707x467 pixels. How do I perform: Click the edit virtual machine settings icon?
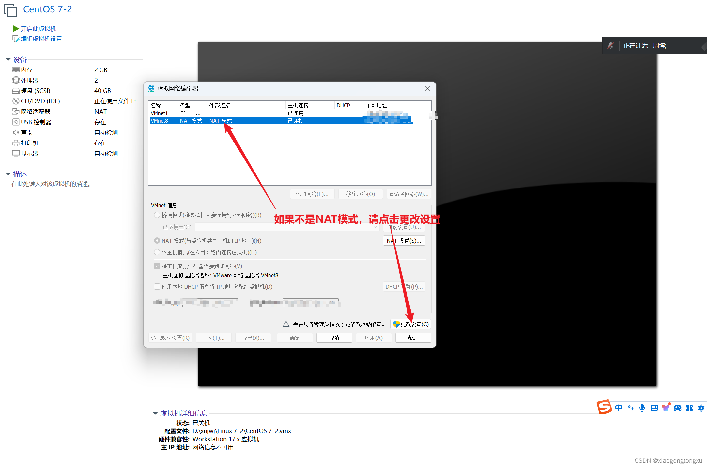coord(16,38)
